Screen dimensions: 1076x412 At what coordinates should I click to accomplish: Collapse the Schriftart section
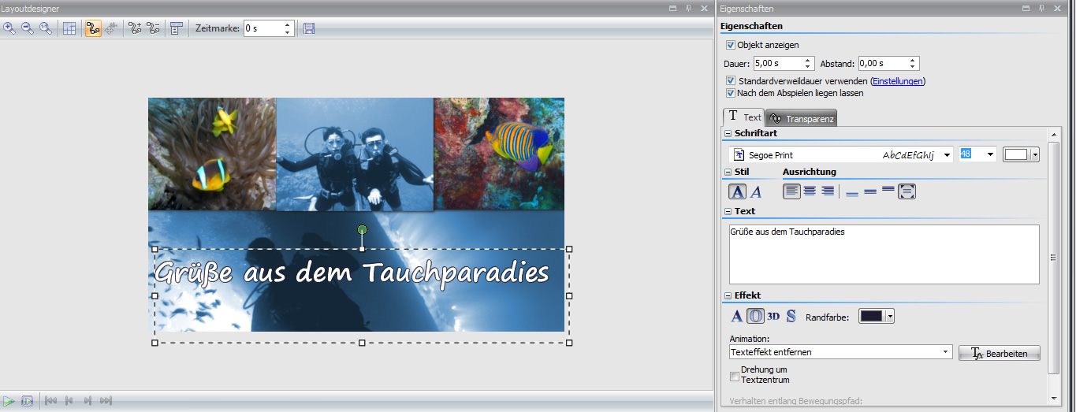click(728, 134)
